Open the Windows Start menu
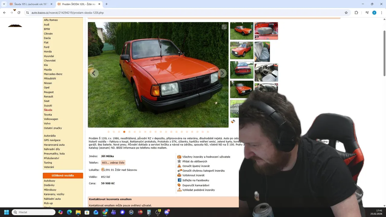Image resolution: width=386 pixels, height=217 pixels. [6, 212]
